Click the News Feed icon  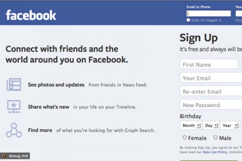coord(14,85)
